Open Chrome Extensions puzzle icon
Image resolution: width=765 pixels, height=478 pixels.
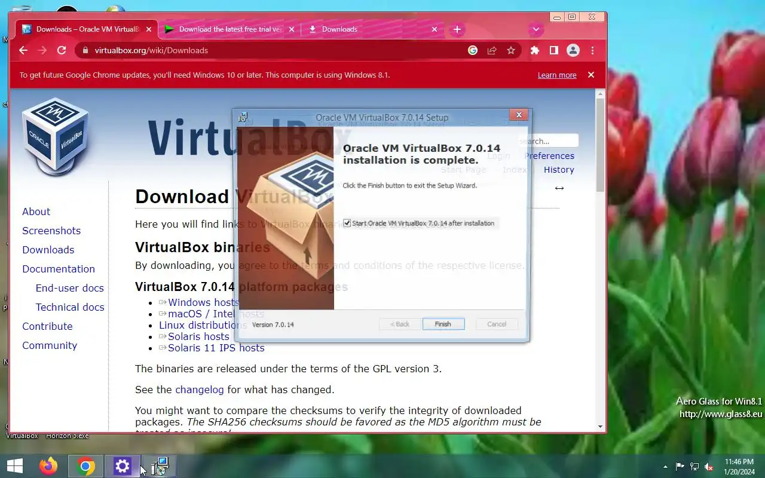pos(535,50)
